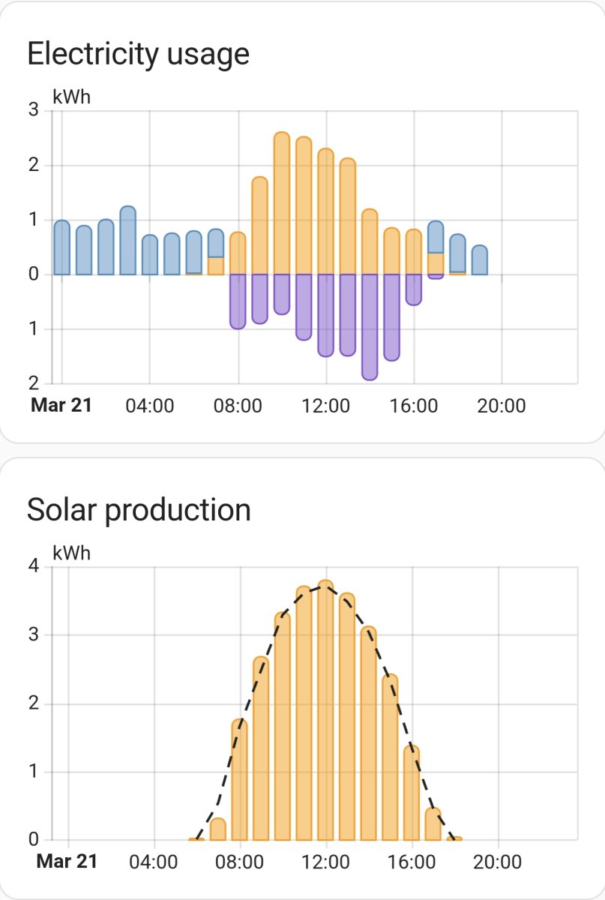Click the tallest blue bar in Electricity usage

click(x=128, y=240)
